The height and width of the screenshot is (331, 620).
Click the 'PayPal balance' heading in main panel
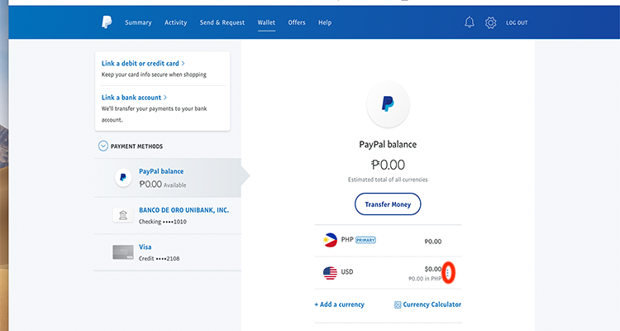coord(388,145)
